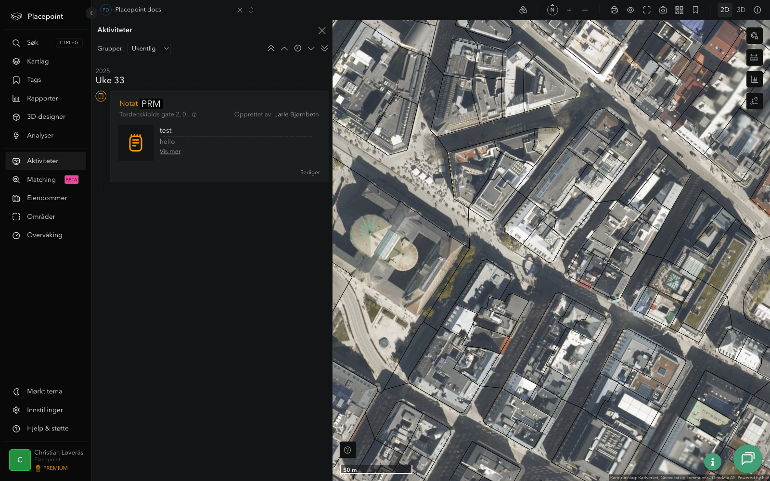Toggle the eye visibility icon
Image resolution: width=770 pixels, height=481 pixels.
(x=630, y=10)
